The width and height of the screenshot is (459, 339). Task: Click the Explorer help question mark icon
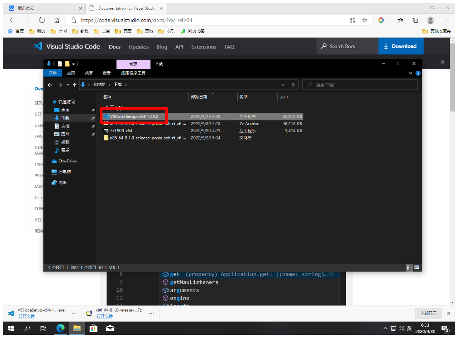point(418,73)
